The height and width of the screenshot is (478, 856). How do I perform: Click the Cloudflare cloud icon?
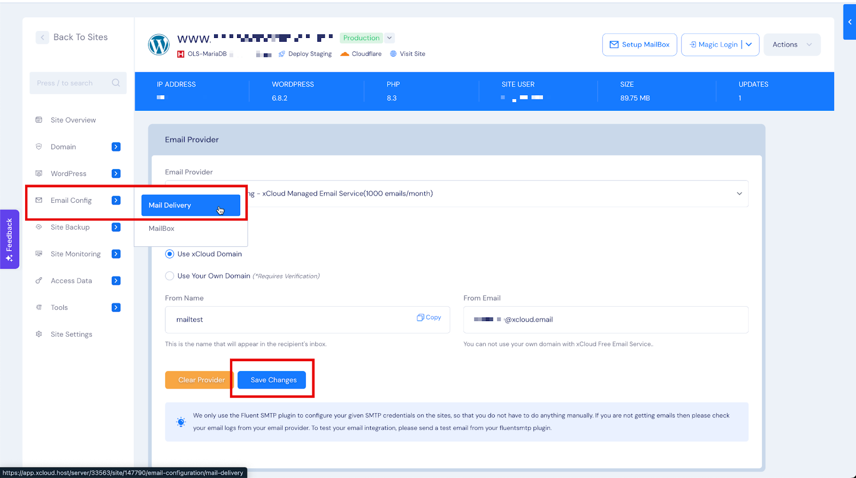click(x=345, y=54)
